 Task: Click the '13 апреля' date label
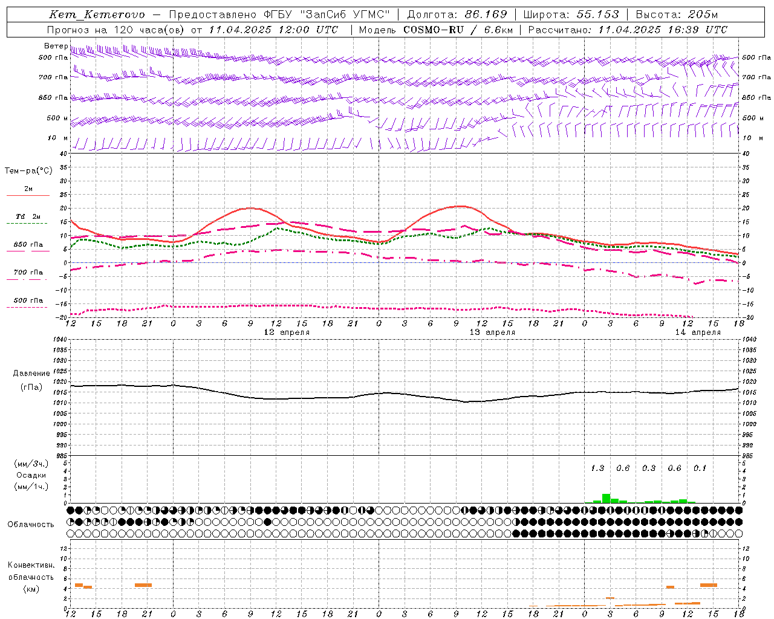tap(492, 332)
